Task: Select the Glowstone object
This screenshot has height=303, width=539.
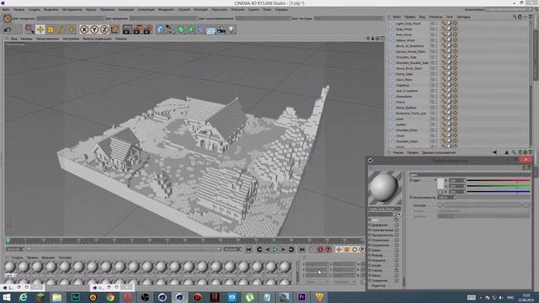Action: coord(403,97)
